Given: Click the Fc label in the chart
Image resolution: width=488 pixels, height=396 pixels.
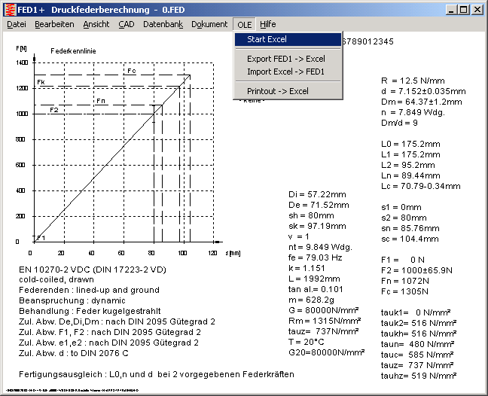Looking at the screenshot, I should (132, 71).
